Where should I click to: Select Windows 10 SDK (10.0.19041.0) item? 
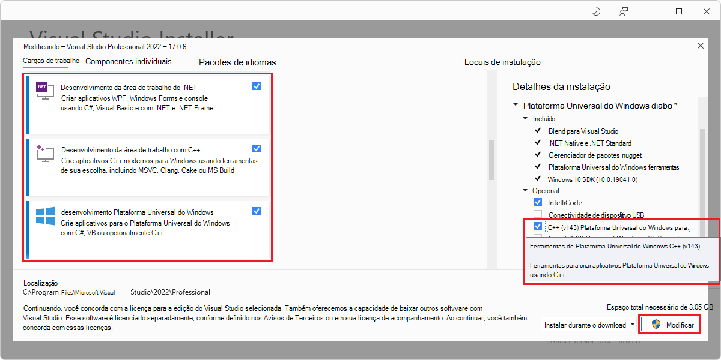[592, 179]
